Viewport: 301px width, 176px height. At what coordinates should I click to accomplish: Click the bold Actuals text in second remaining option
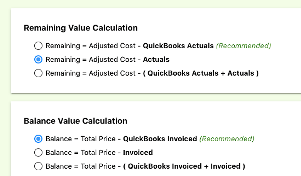coord(156,59)
